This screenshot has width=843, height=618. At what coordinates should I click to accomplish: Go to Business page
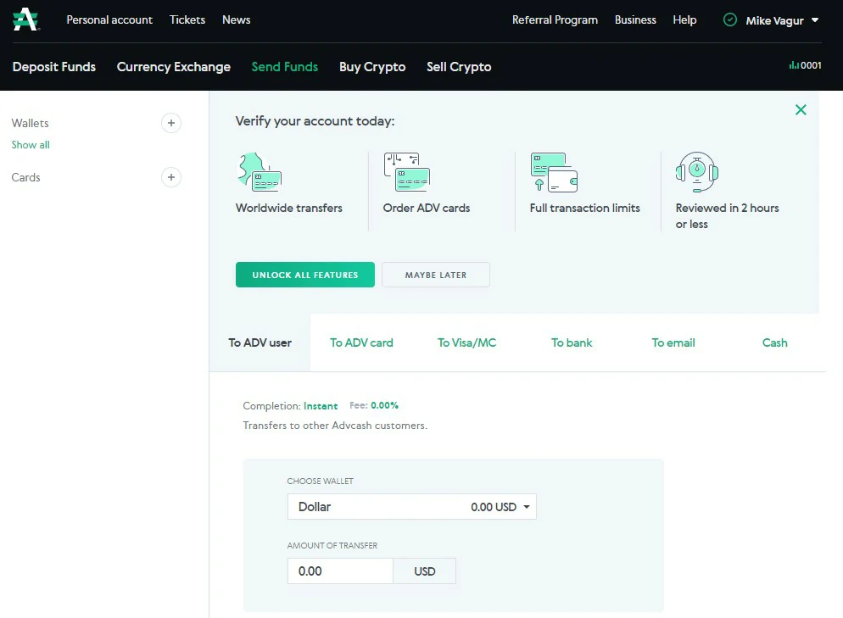[635, 19]
